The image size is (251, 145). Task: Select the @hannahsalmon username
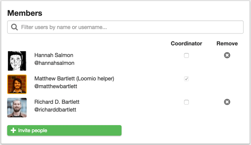[x=54, y=63]
